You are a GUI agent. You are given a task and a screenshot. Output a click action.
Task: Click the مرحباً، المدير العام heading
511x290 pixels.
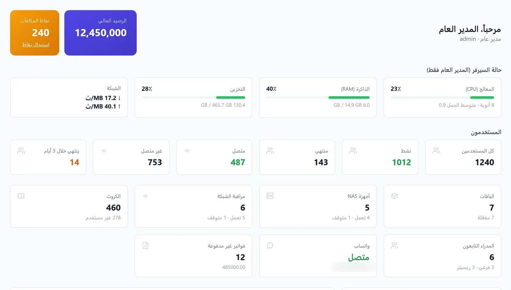(x=470, y=29)
